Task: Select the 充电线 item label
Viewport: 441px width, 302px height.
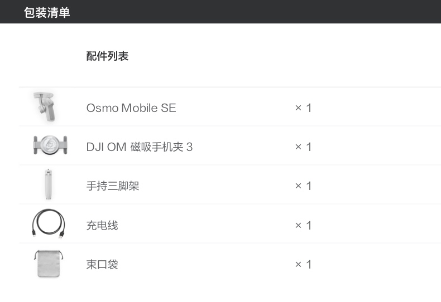Action: tap(102, 226)
